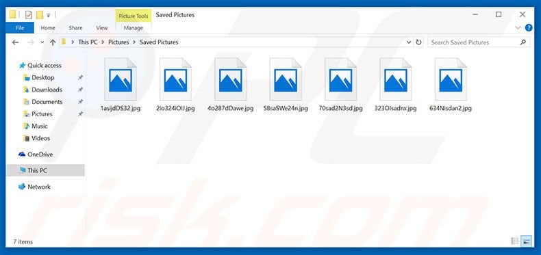541x255 pixels.
Task: Open the File menu
Action: 20,28
